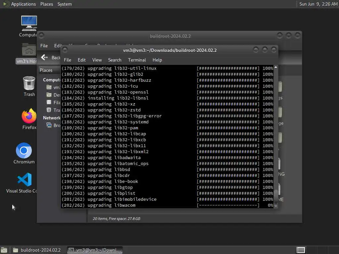The image size is (339, 254).
Task: Click the 'upgrading lib32-util-linux' terminal line
Action: click(x=167, y=68)
